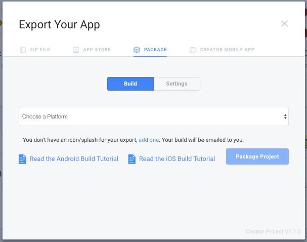Image resolution: width=307 pixels, height=242 pixels.
Task: Open the APP STORE tab
Action: tap(97, 50)
